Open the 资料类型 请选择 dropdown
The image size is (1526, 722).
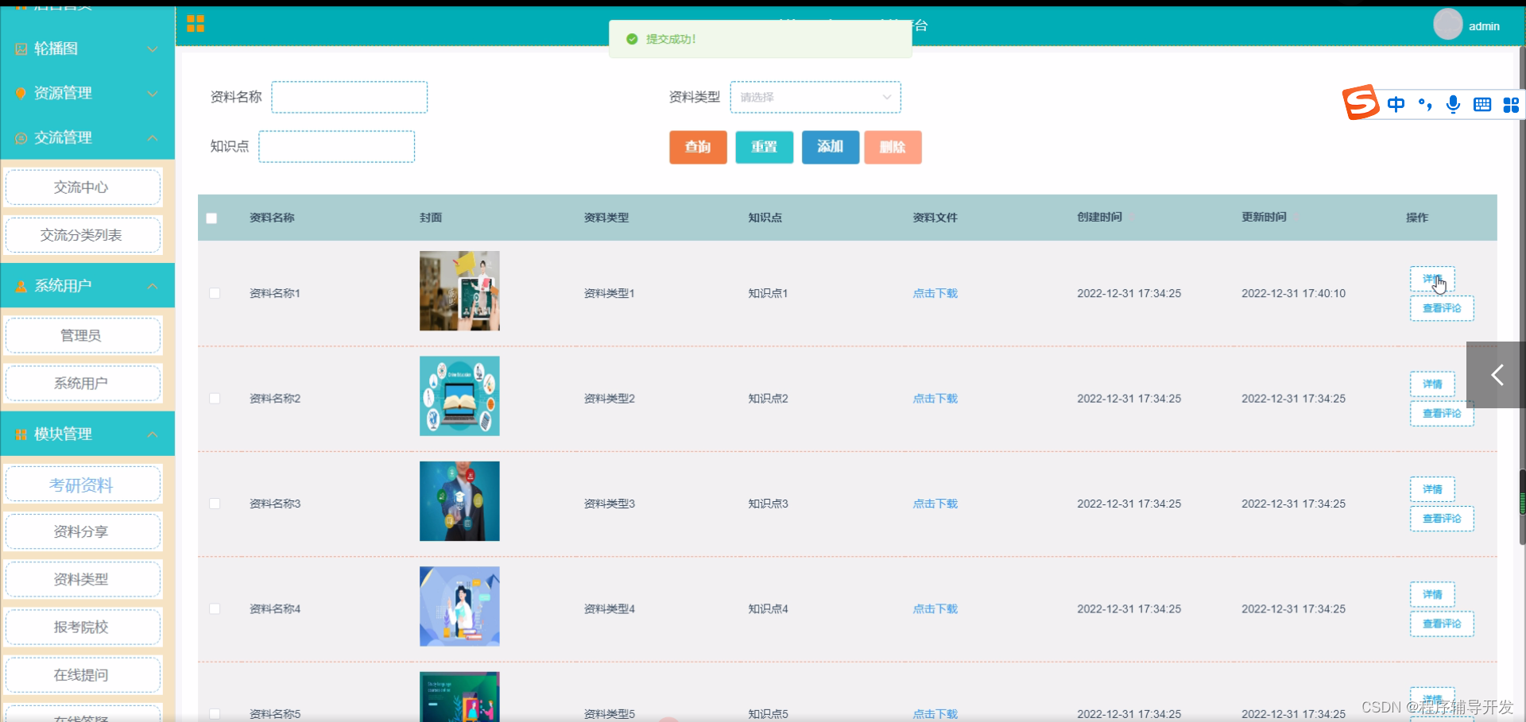815,97
